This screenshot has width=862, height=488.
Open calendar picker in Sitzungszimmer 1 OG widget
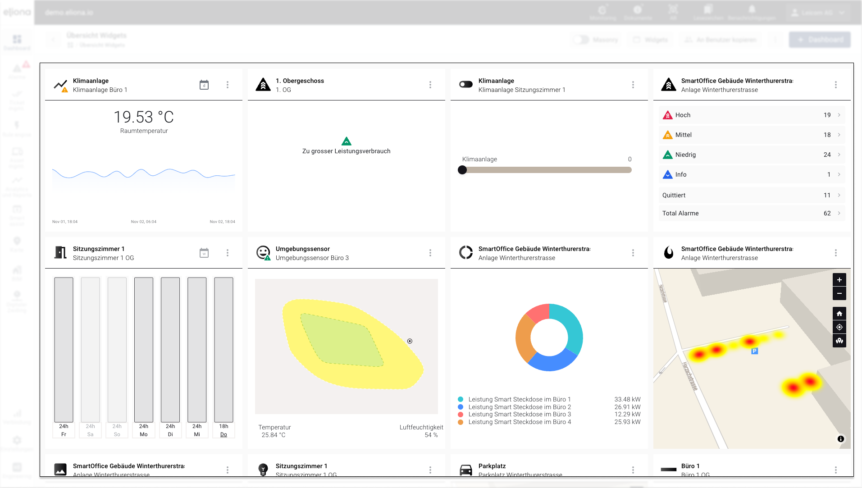click(204, 253)
